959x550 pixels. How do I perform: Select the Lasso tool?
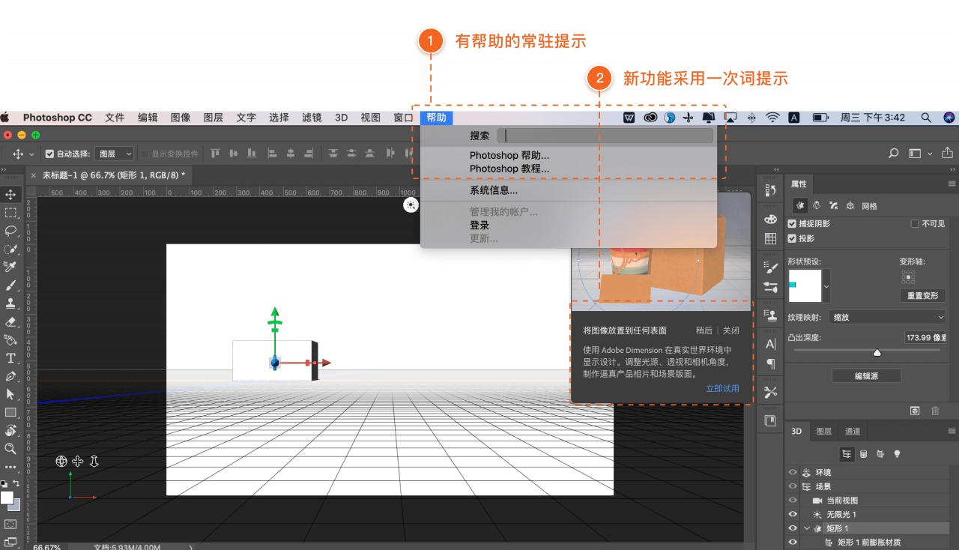tap(10, 231)
